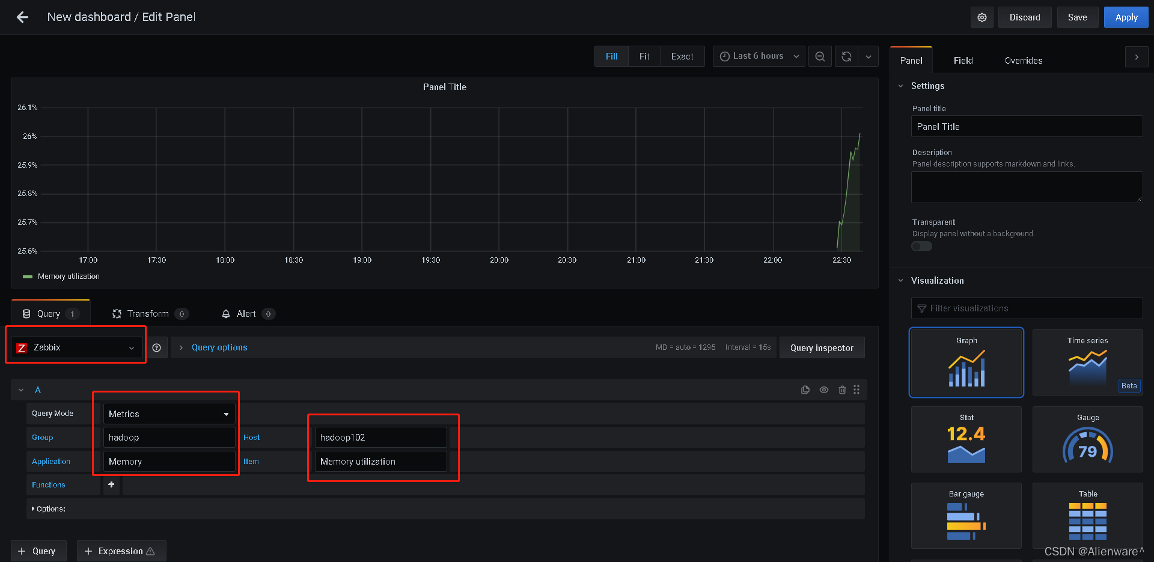Screen dimensions: 1154x562
Task: Collapse query A chevron
Action: 21,390
